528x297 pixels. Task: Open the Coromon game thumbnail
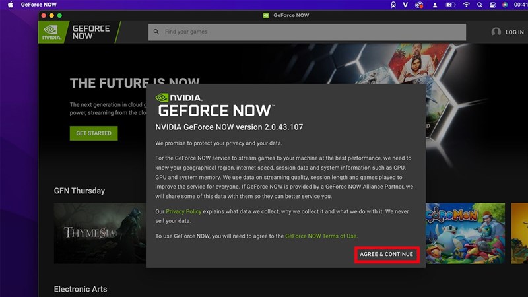465,233
